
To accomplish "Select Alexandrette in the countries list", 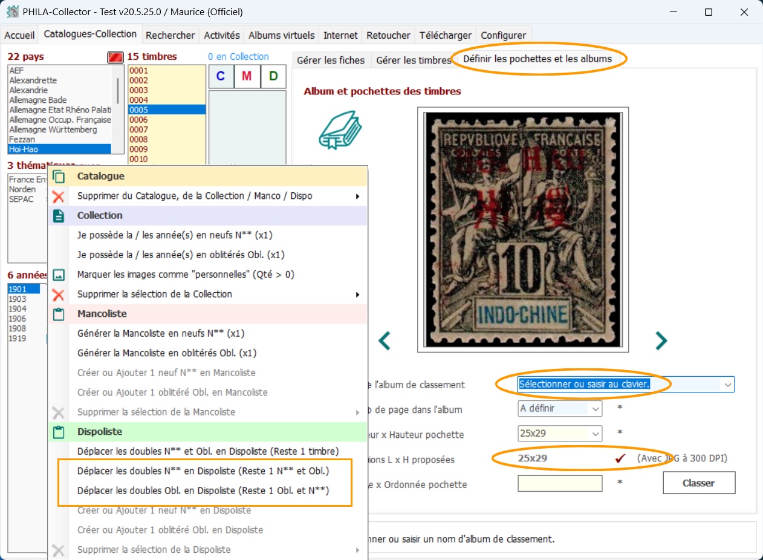I will click(x=60, y=80).
